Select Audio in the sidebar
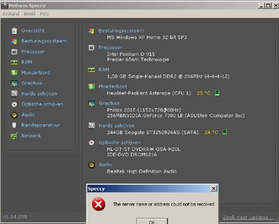 (28, 115)
